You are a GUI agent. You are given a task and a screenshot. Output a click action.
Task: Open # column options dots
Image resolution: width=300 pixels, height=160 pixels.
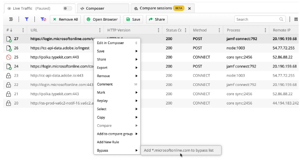pyautogui.click(x=23, y=30)
